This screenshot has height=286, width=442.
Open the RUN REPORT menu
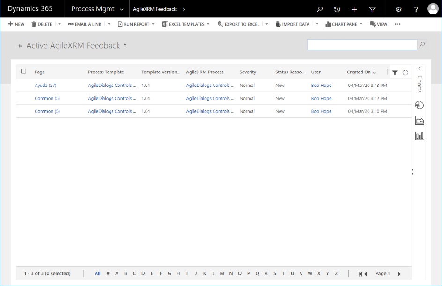click(136, 24)
